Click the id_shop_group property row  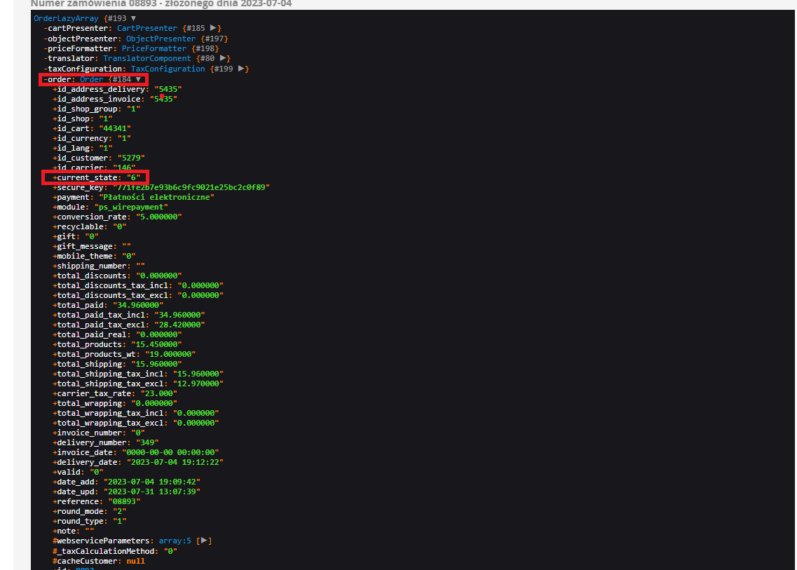coord(97,108)
